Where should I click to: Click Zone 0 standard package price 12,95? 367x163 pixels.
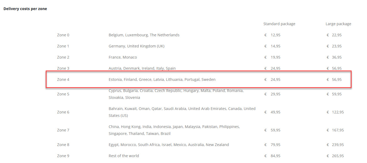[x=275, y=35]
